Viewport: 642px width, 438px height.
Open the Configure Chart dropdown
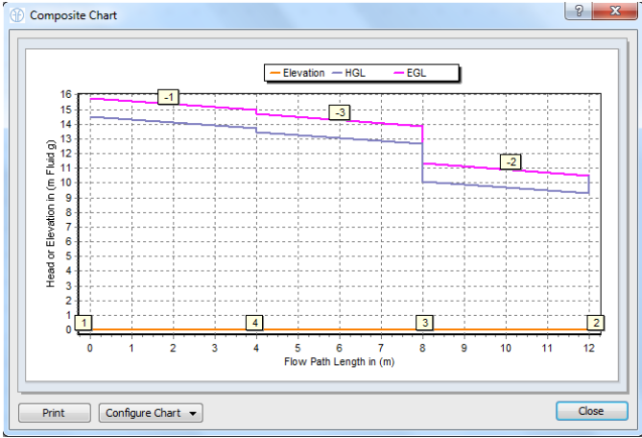pos(151,413)
